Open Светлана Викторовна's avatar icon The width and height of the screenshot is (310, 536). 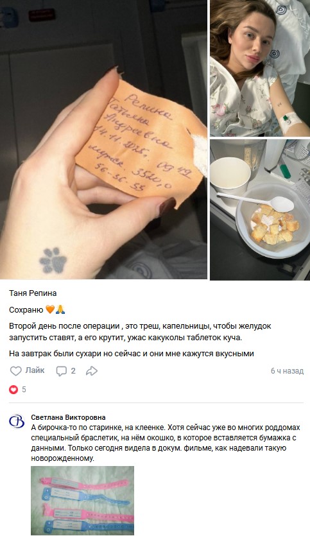17,422
